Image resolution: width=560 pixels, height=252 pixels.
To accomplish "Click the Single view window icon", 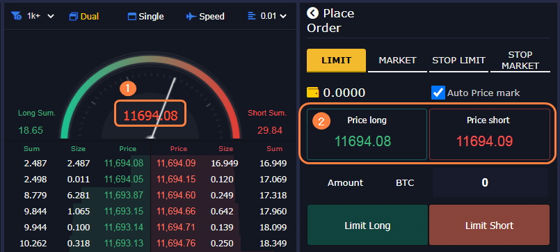I will 132,17.
